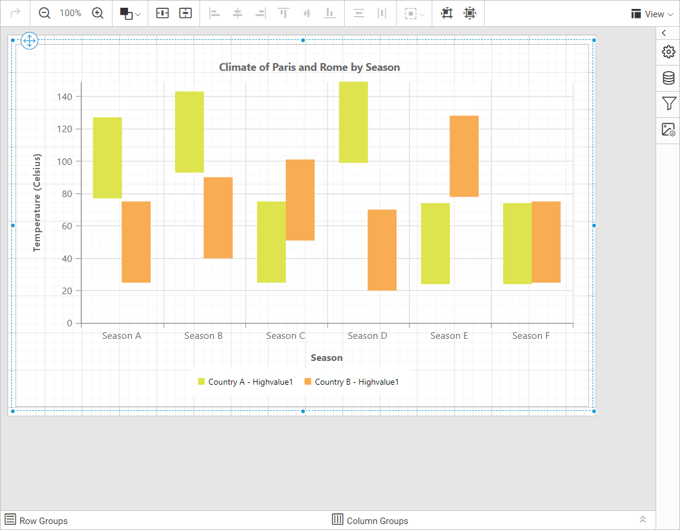This screenshot has width=680, height=530.
Task: Select the orange Season B range bar
Action: pyautogui.click(x=218, y=218)
